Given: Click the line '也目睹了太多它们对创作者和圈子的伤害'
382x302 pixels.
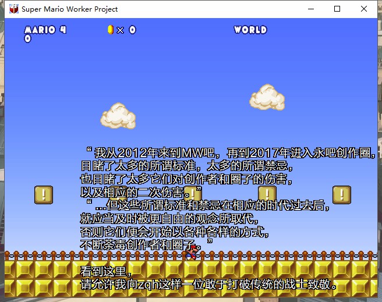Looking at the screenshot, I should (x=186, y=179).
